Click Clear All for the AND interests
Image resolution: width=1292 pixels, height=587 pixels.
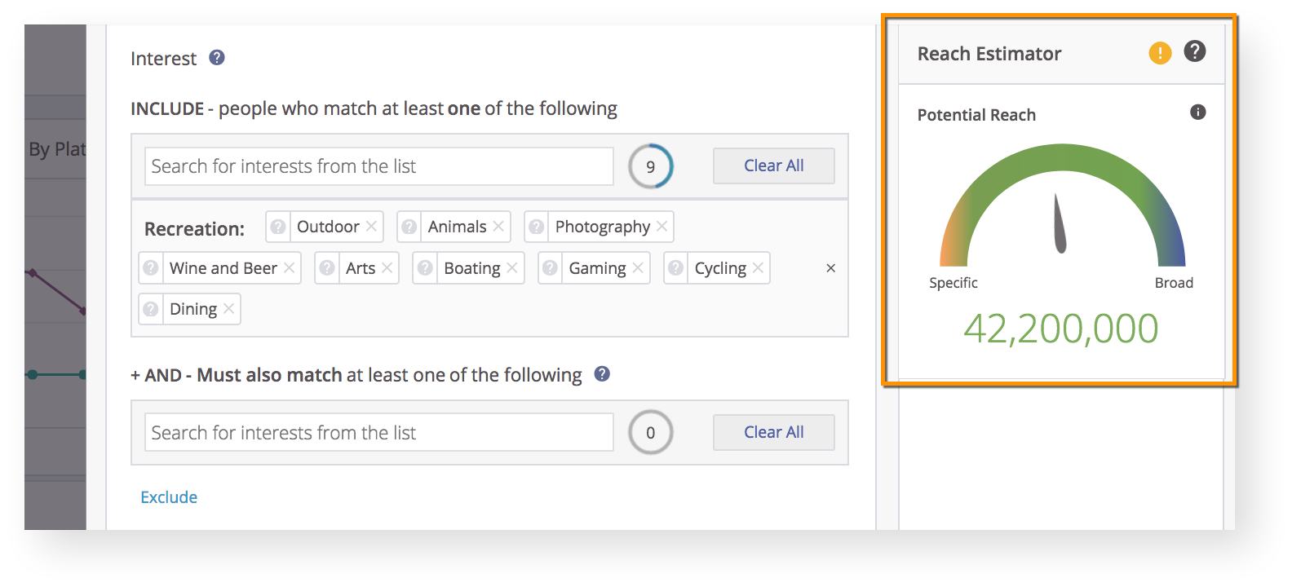click(773, 433)
